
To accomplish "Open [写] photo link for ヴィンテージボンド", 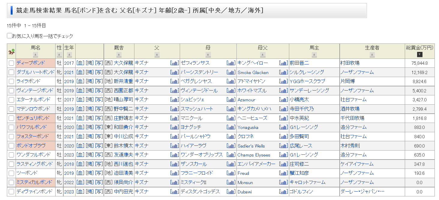I will (99, 91).
